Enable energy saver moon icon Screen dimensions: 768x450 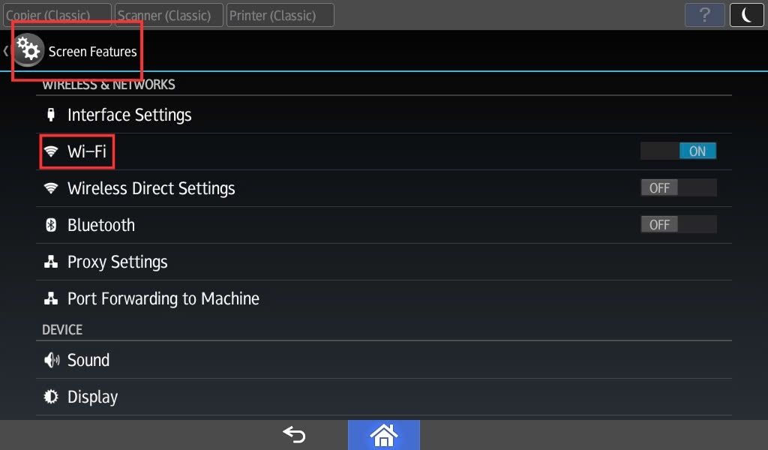(x=746, y=15)
